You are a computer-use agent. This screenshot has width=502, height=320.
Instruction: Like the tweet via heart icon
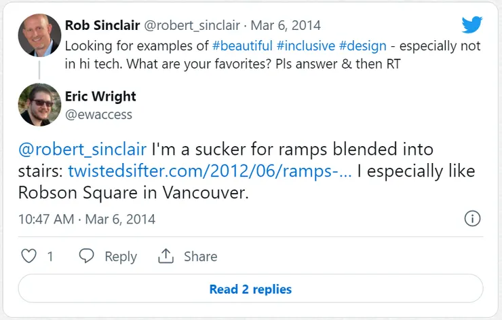click(x=28, y=256)
